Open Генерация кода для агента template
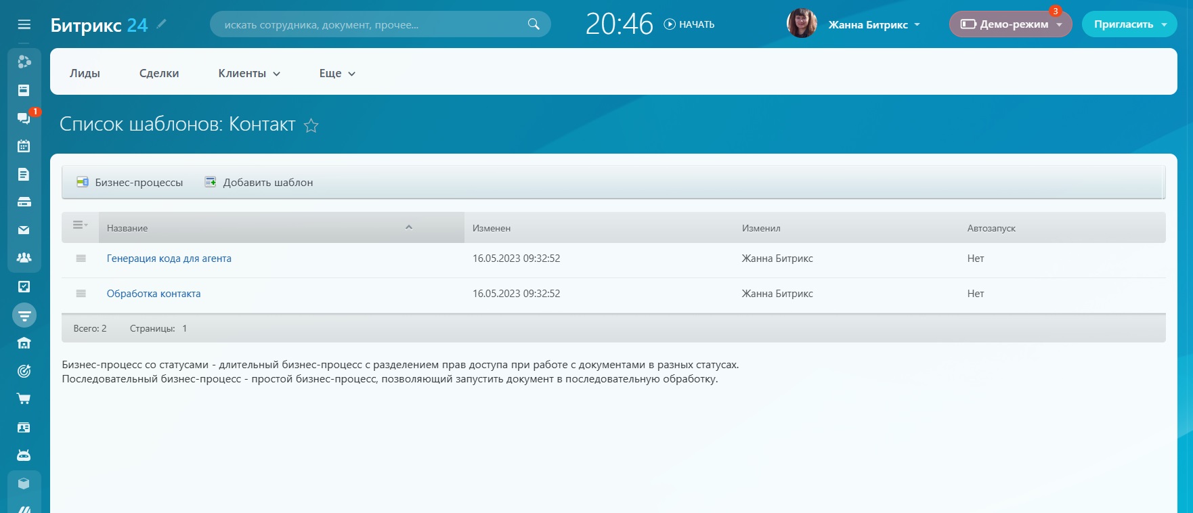This screenshot has width=1193, height=513. click(x=169, y=259)
